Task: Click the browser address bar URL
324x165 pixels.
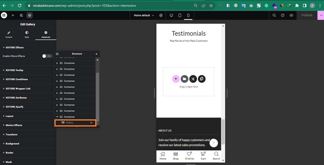Action: pos(85,5)
